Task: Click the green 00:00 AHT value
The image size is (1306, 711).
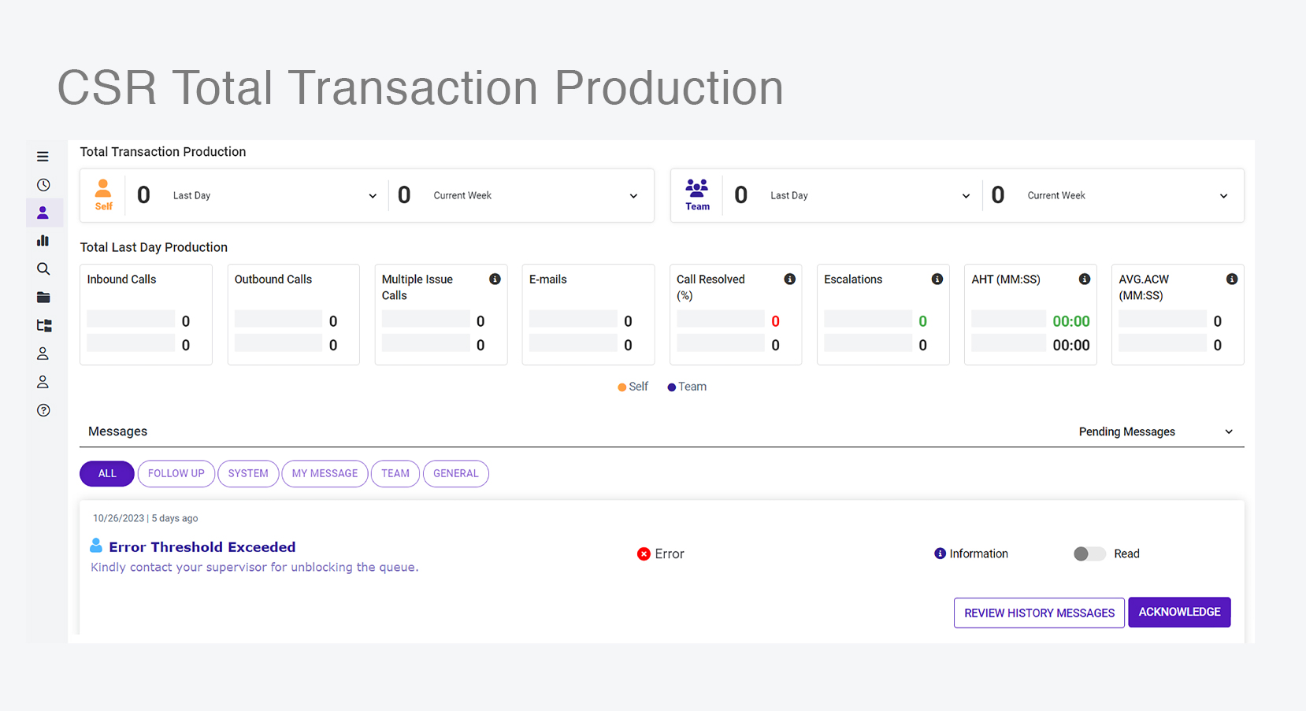Action: tap(1071, 321)
